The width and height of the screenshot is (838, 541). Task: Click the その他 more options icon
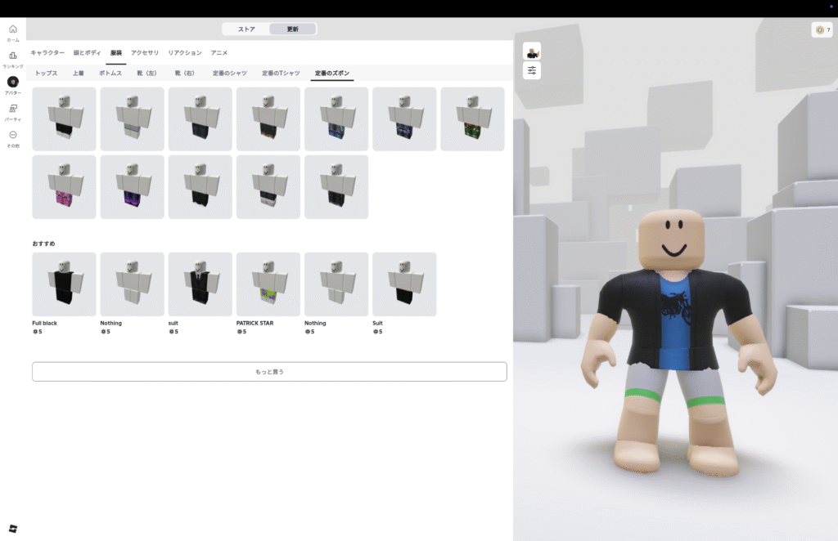coord(12,135)
